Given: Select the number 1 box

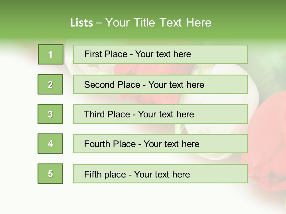Looking at the screenshot, I should click(51, 54).
